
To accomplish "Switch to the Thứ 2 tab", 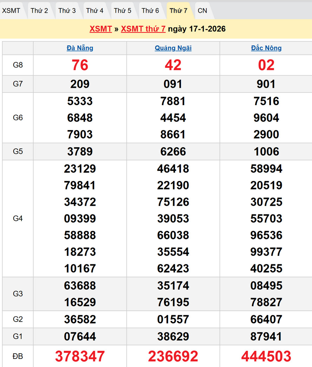I will pyautogui.click(x=39, y=11).
